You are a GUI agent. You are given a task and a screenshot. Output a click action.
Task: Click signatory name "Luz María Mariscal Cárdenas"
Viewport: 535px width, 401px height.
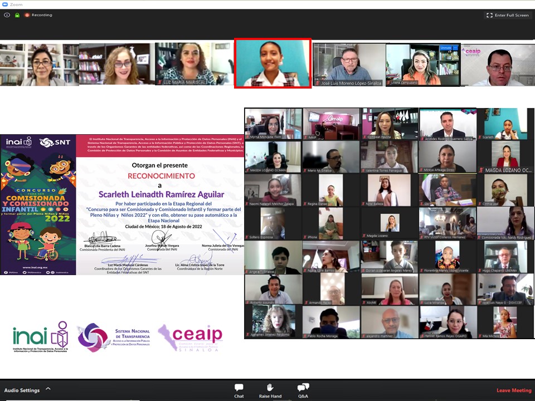click(128, 265)
